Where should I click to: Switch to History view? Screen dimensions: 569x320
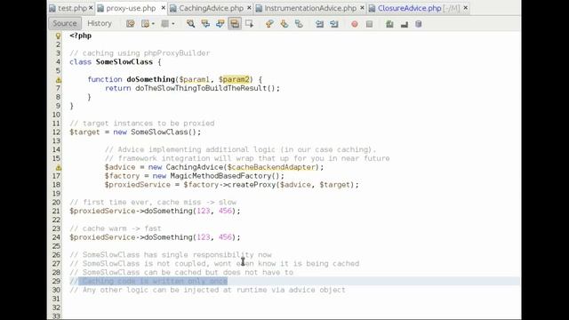coord(100,24)
